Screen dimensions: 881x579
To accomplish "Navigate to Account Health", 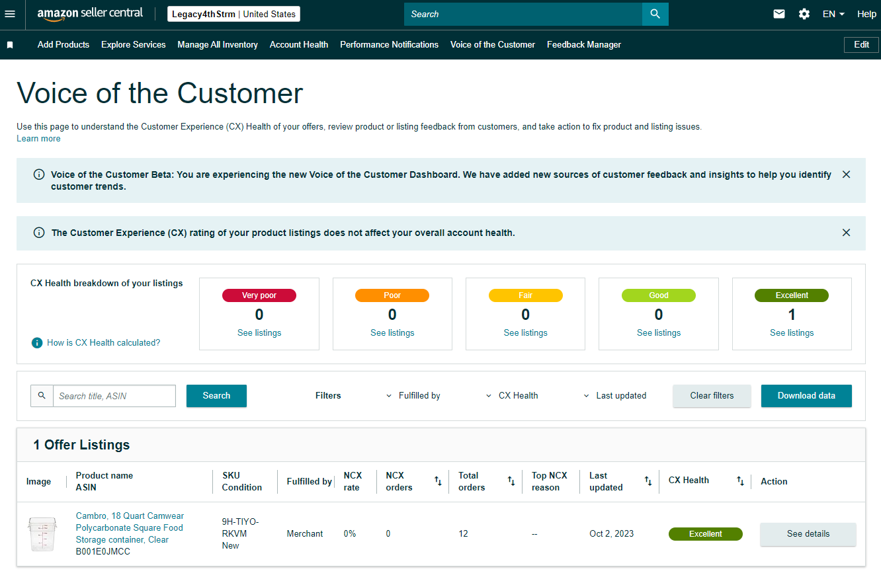I will [299, 45].
